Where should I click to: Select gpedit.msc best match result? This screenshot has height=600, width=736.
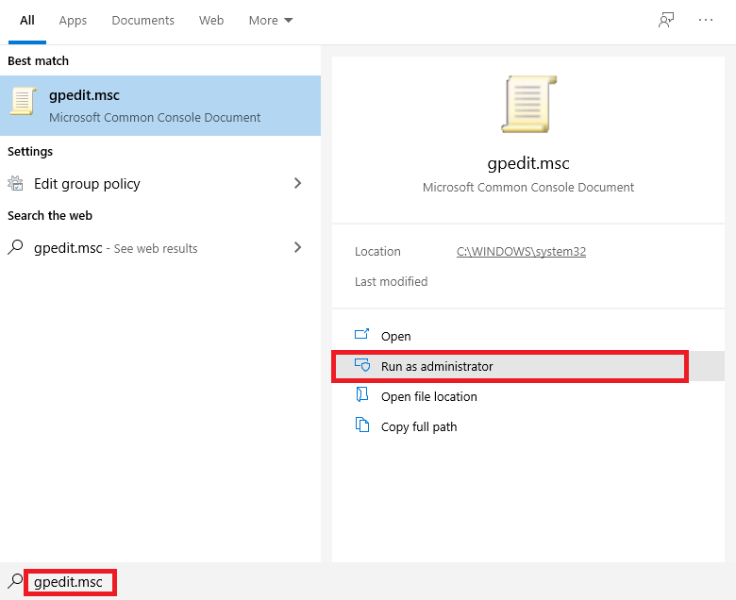tap(160, 106)
